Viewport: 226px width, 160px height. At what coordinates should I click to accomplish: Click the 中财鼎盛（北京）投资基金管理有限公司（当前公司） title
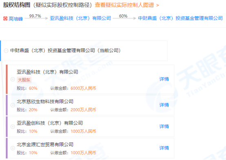point(65,51)
